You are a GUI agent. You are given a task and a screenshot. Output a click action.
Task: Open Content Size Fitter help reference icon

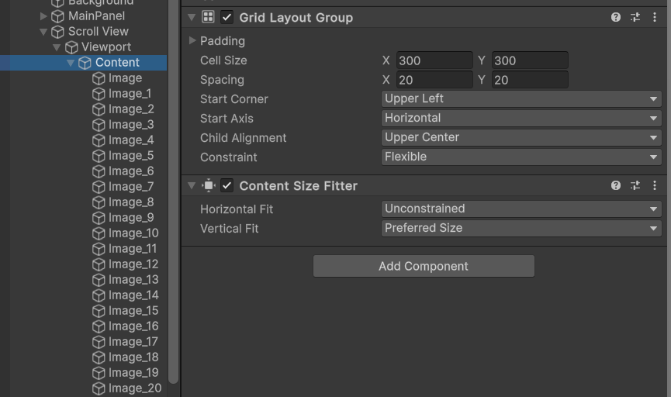coord(615,185)
